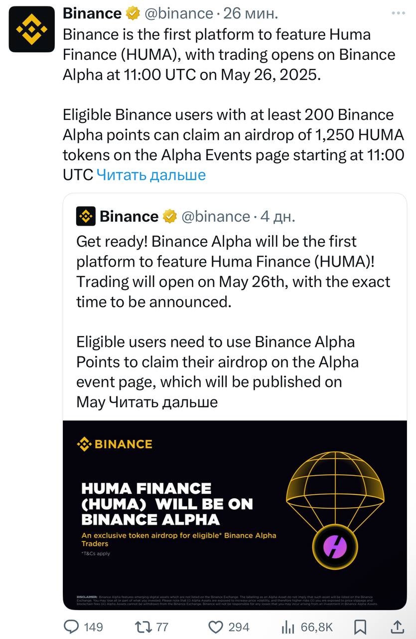Screen dimensions: 416x639
Task: Click the quoted tweet Binance avatar
Action: pos(86,216)
